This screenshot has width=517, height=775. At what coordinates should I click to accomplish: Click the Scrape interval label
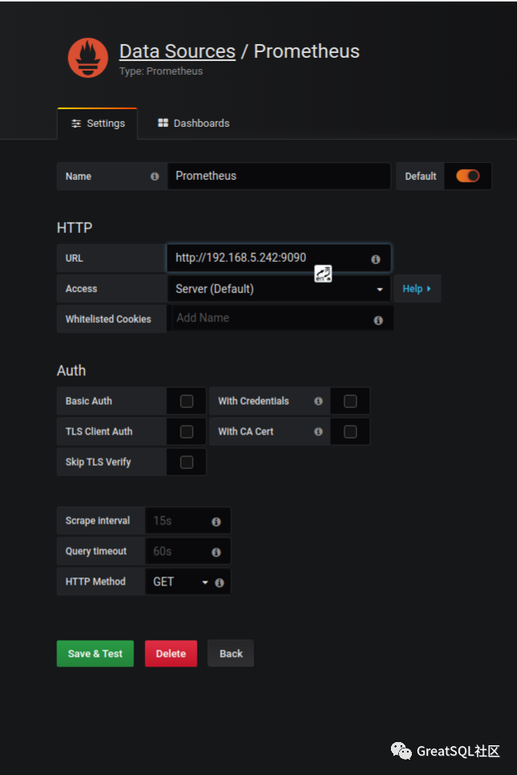(97, 521)
